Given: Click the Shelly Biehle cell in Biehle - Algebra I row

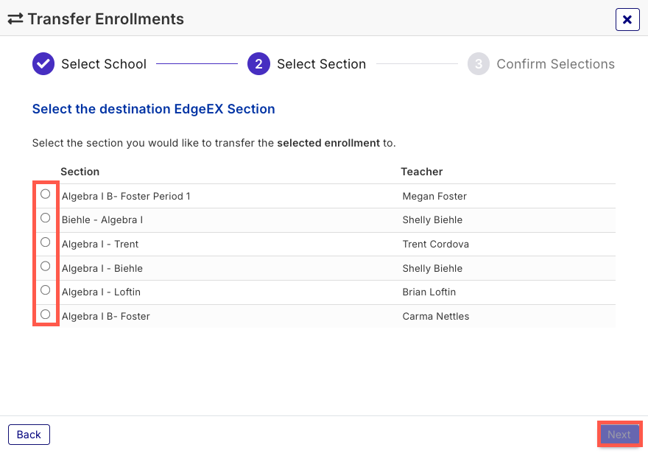Looking at the screenshot, I should pyautogui.click(x=432, y=220).
